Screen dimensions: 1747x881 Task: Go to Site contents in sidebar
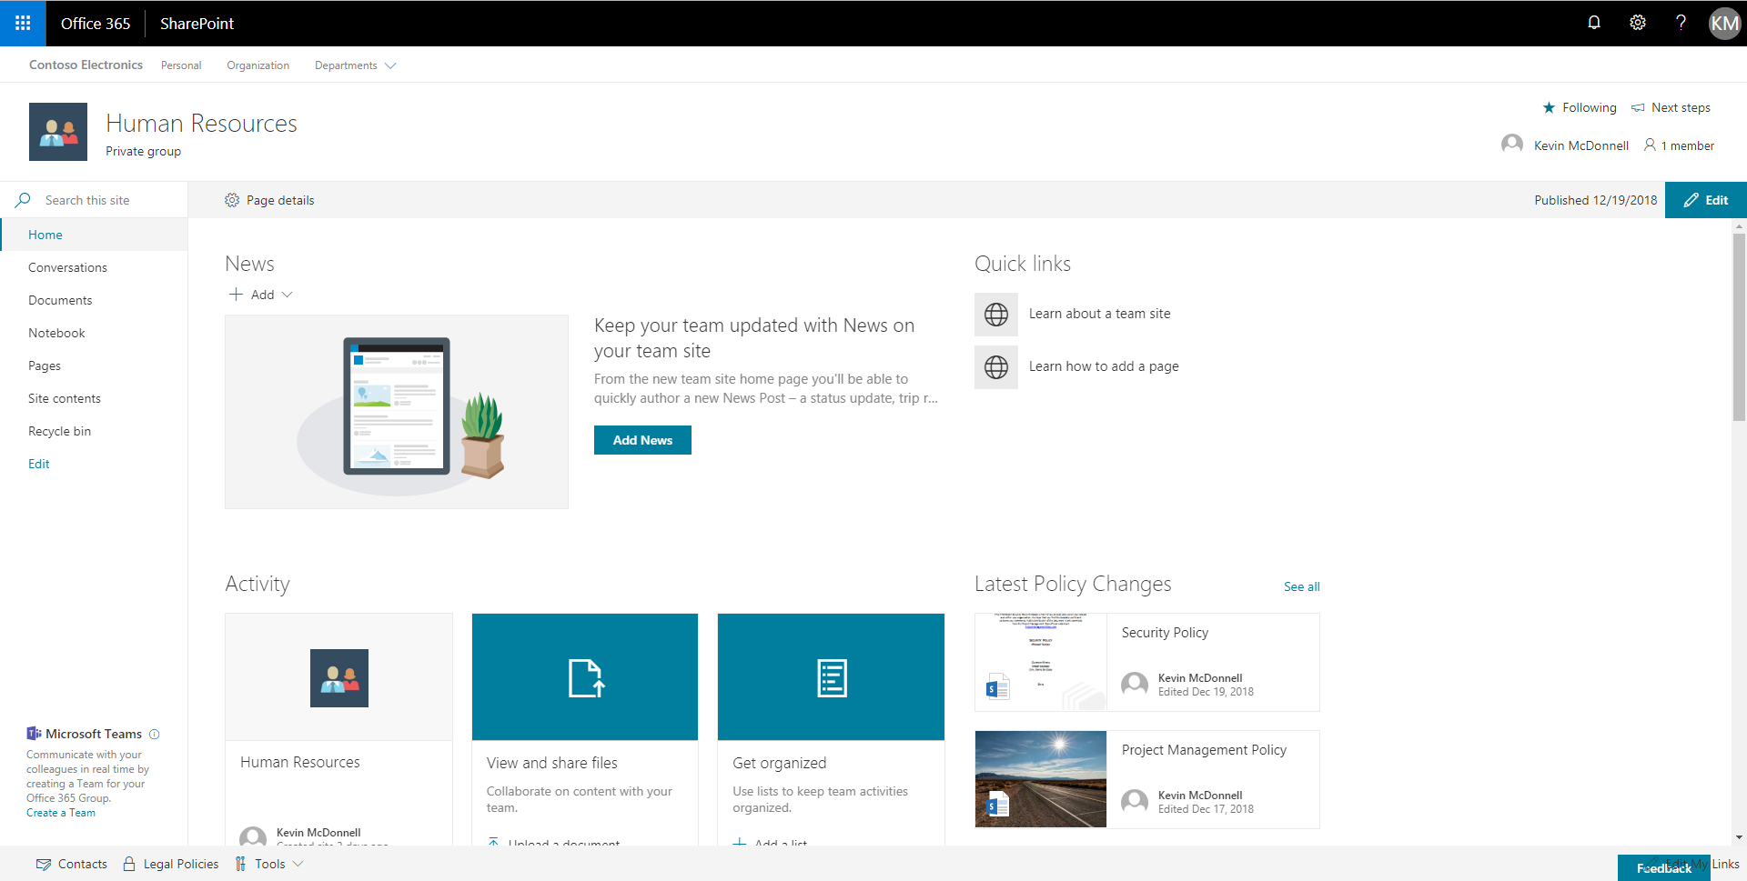(65, 398)
